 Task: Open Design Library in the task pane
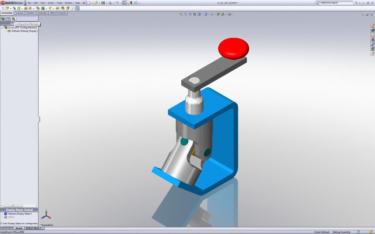point(373,30)
